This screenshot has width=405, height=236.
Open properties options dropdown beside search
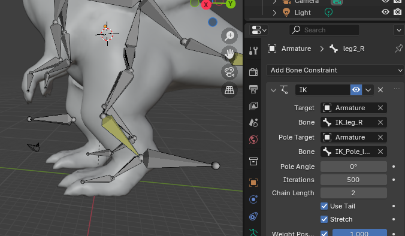coord(399,30)
